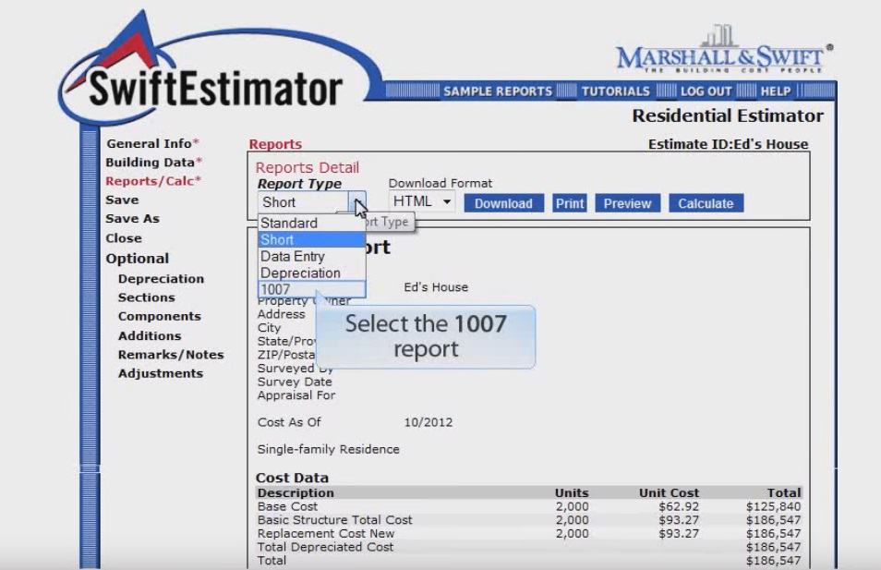Open the Components optional page
This screenshot has width=881, height=570.
tap(159, 316)
